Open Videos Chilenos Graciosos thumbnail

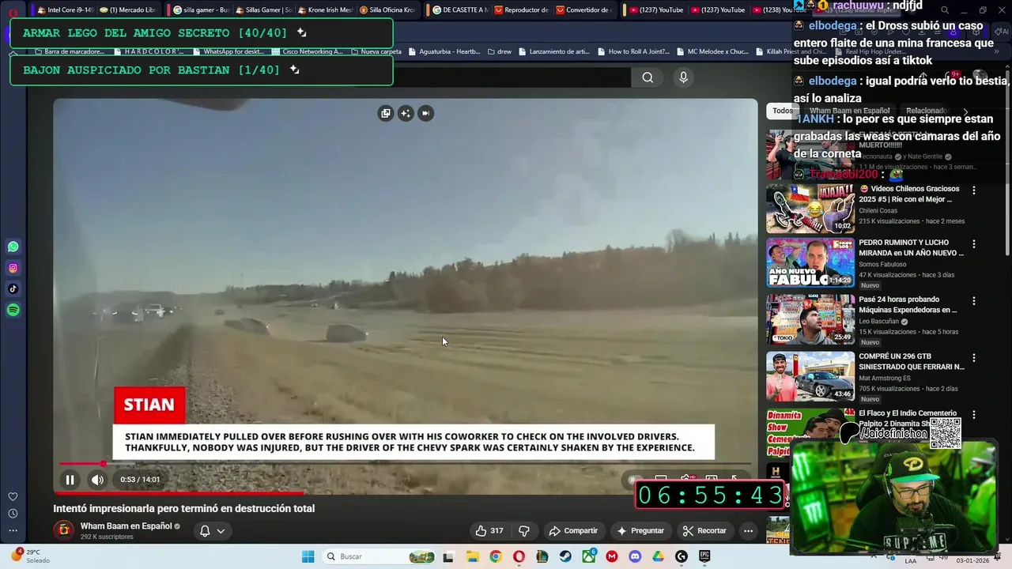(810, 209)
